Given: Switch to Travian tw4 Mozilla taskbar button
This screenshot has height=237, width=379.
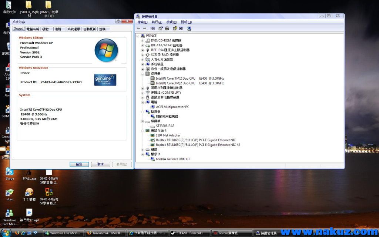Looking at the screenshot, I should click(x=105, y=233).
